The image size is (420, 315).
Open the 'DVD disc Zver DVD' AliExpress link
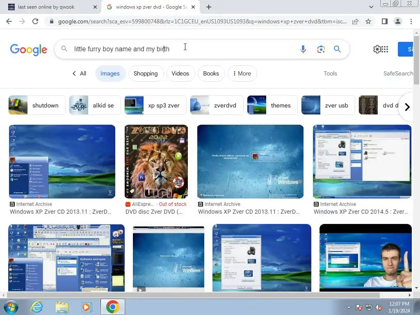pos(154,212)
